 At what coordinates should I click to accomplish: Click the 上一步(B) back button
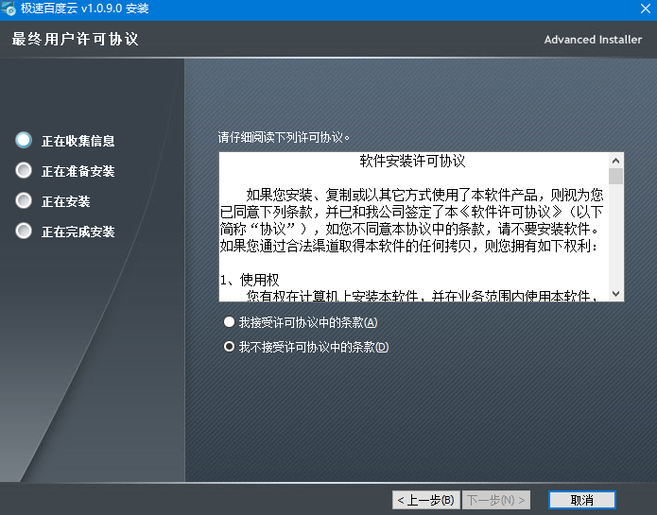[425, 500]
